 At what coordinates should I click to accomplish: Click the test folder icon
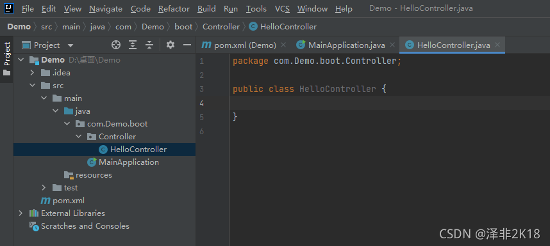coord(57,188)
